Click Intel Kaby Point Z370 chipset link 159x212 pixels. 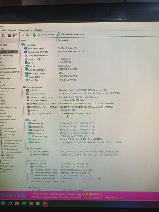(x=78, y=97)
